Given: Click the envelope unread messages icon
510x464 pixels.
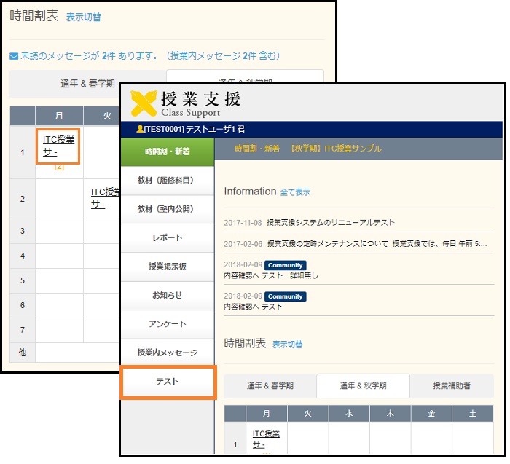Looking at the screenshot, I should (x=14, y=56).
